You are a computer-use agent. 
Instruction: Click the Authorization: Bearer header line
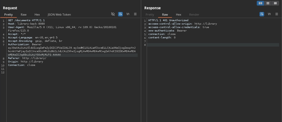click(25, 44)
